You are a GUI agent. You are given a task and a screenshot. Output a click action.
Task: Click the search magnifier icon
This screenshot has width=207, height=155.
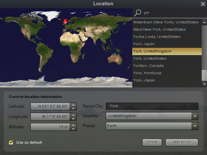(x=138, y=13)
